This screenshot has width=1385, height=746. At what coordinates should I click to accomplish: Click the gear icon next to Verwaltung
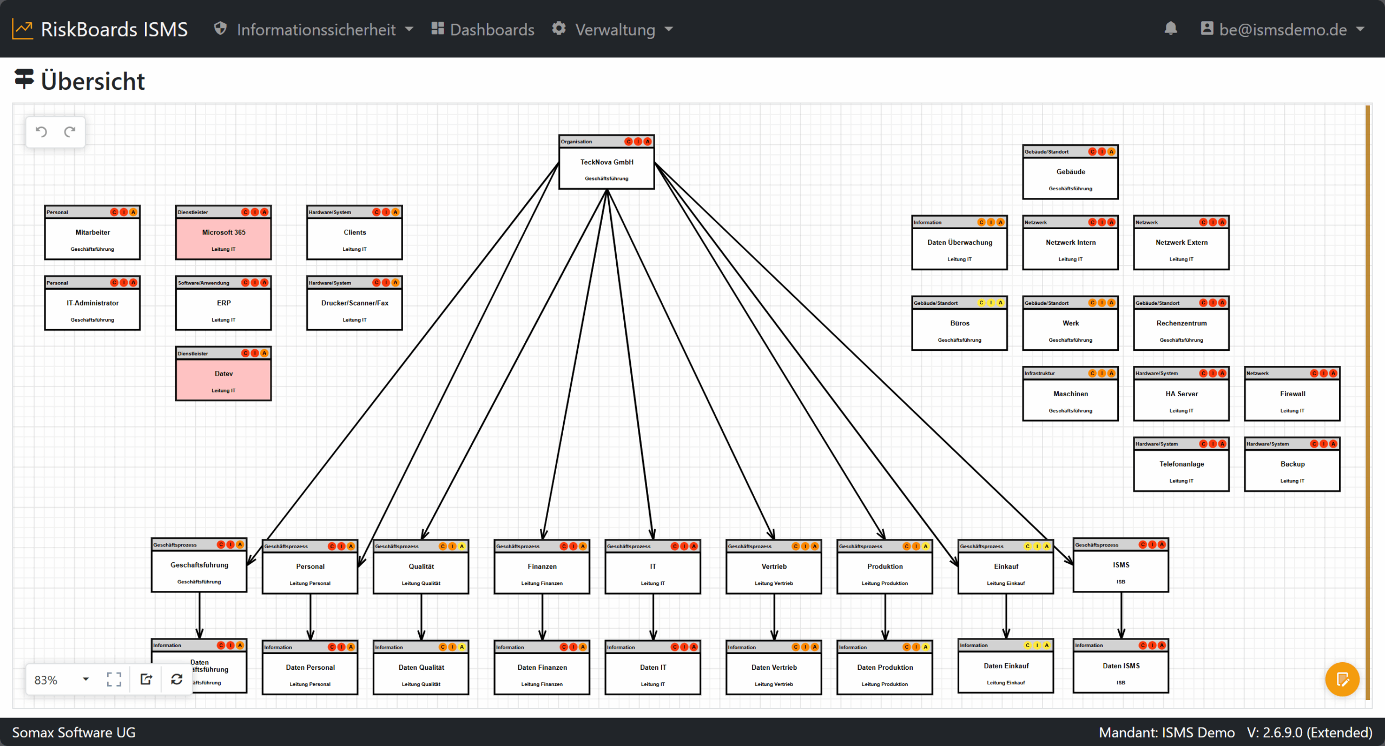(559, 28)
